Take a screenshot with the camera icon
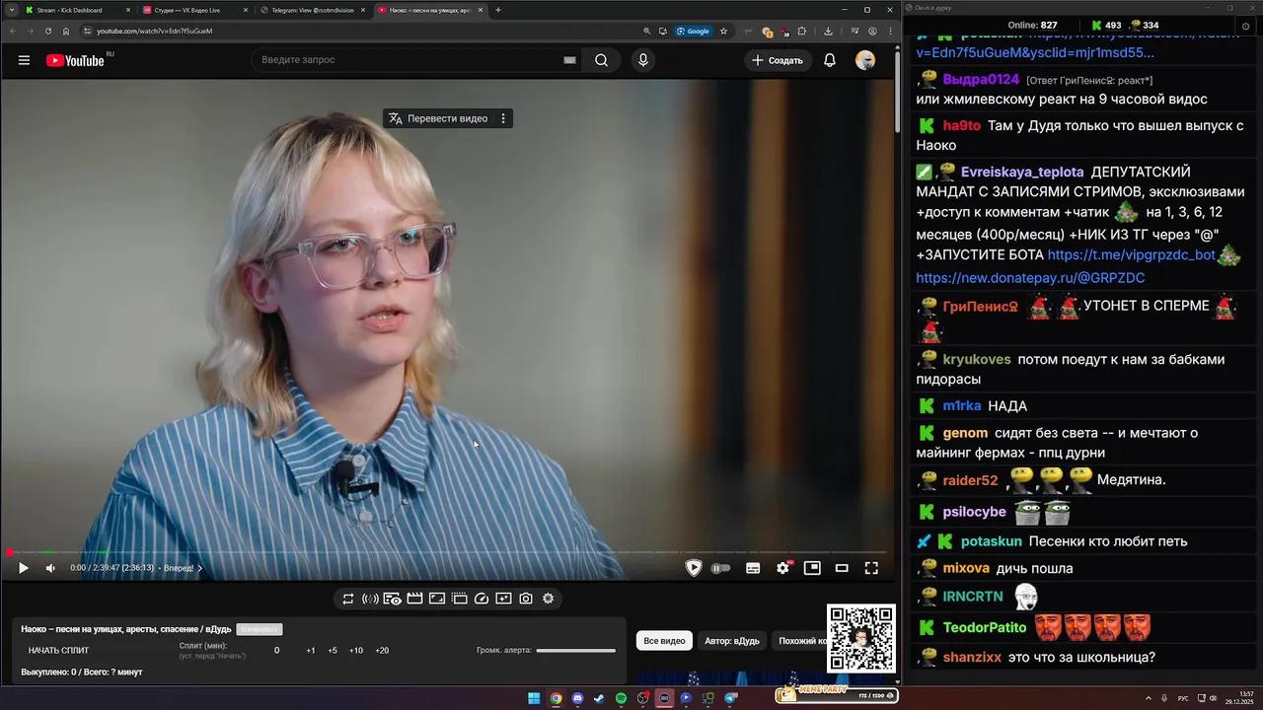The height and width of the screenshot is (710, 1263). pos(526,599)
